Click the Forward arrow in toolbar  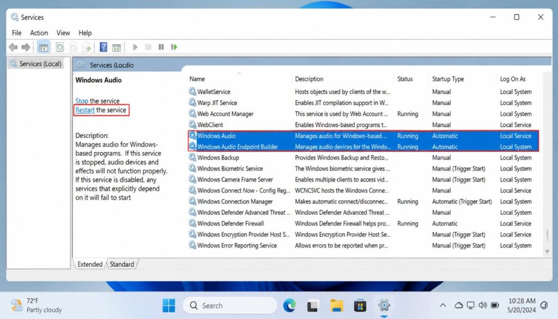[26, 47]
